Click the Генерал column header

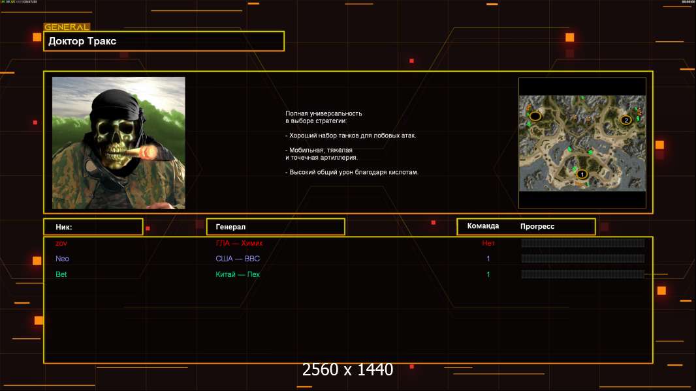click(275, 227)
